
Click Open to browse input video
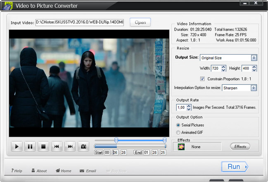point(140,22)
